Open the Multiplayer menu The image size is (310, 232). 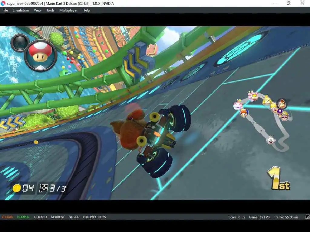tap(68, 10)
